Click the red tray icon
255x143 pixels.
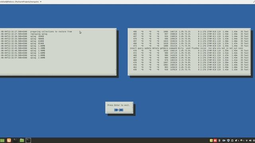click(215, 141)
